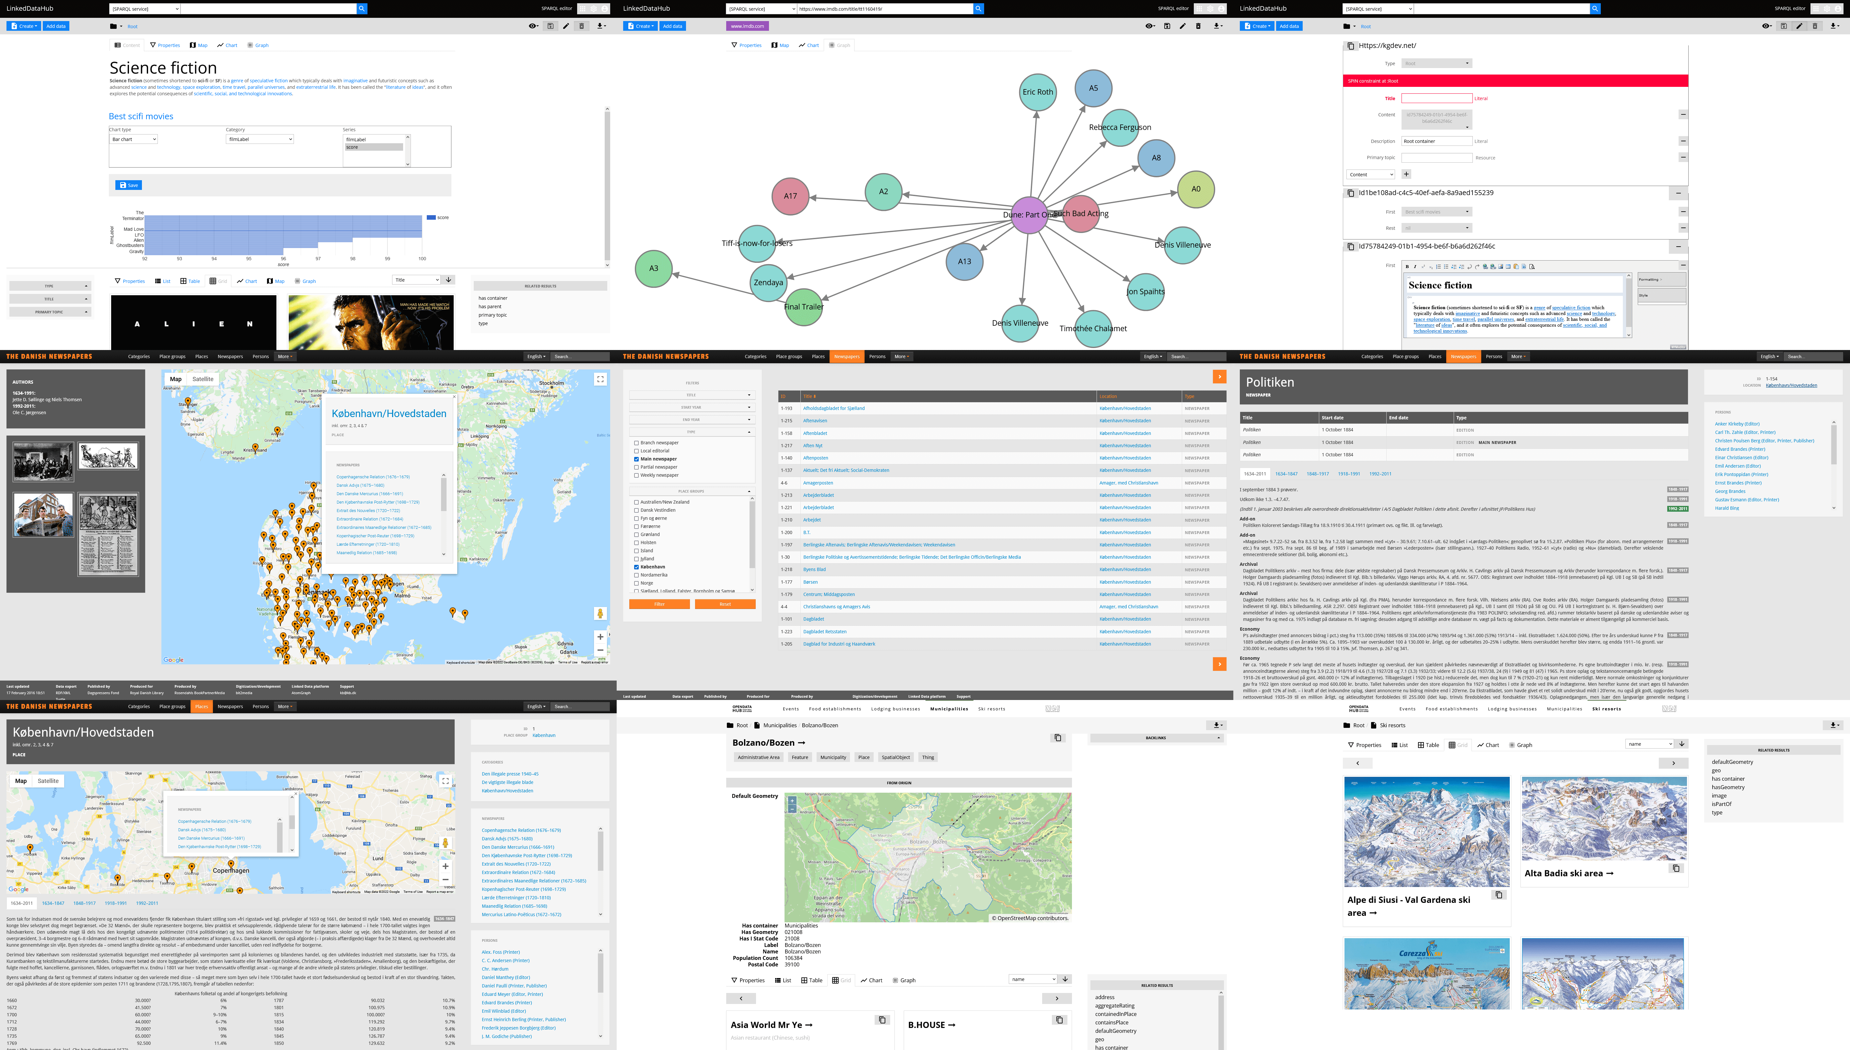Open Category dropdown showing filmLabel
Viewport: 1850px width, 1050px height.
[260, 139]
